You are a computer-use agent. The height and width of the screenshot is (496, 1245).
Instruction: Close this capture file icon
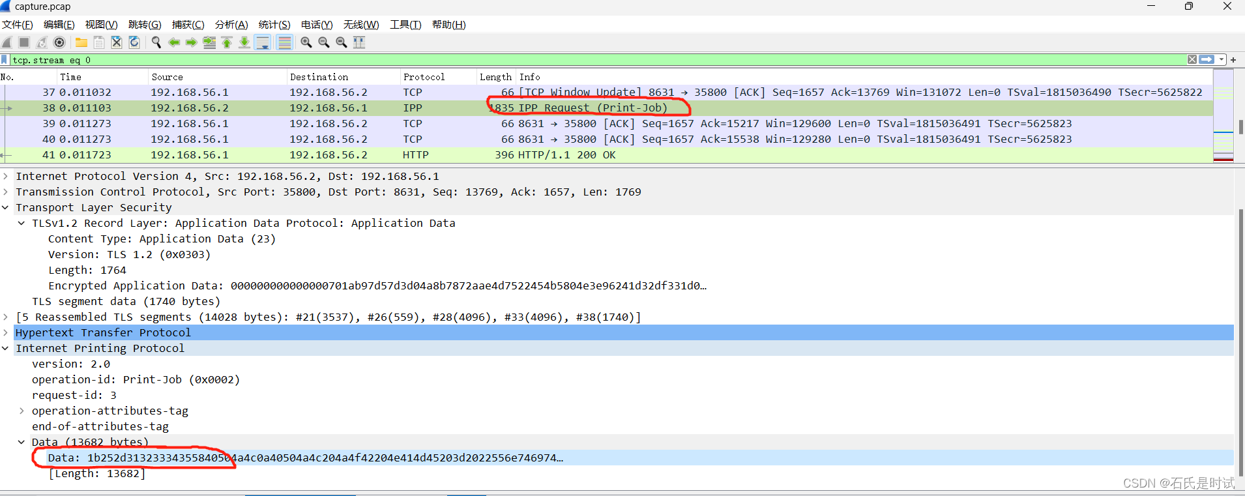(117, 42)
